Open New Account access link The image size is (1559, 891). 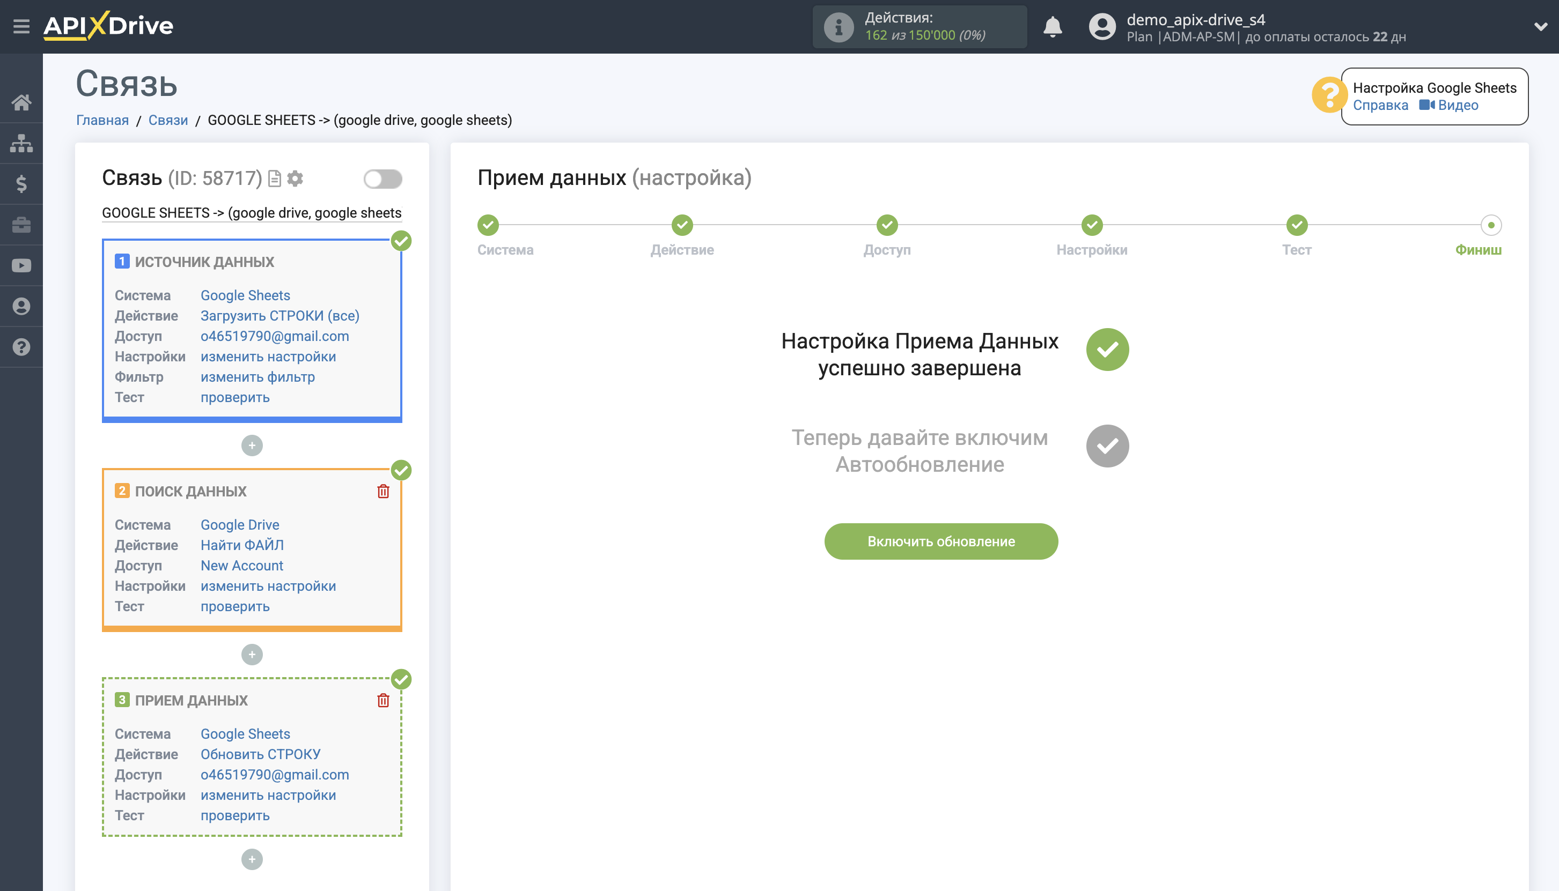tap(242, 566)
